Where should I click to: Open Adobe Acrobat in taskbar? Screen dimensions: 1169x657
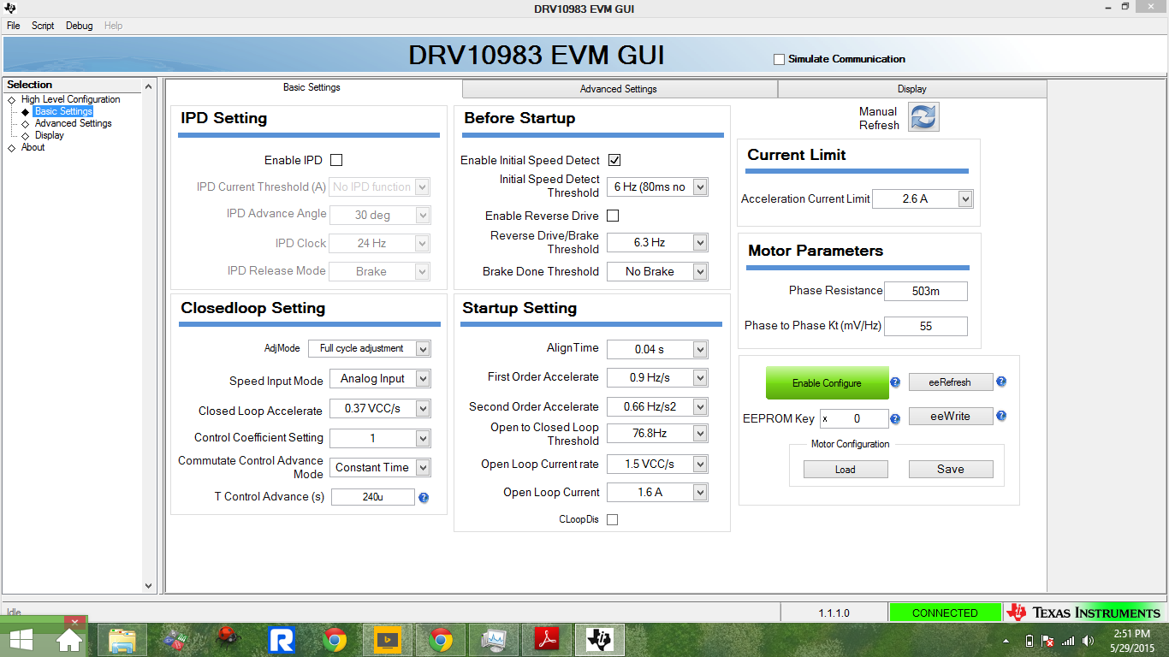[x=547, y=640]
